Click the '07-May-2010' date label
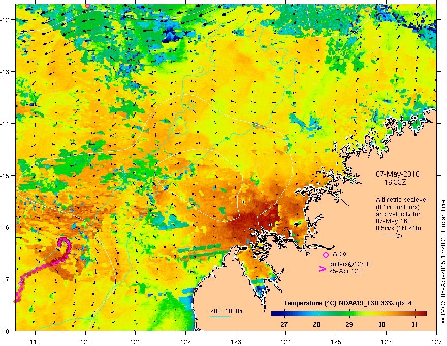Screen dimensions: 447x346 [397, 174]
